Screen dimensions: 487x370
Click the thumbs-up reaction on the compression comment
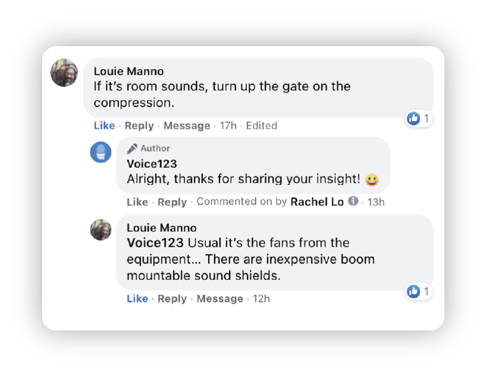413,119
